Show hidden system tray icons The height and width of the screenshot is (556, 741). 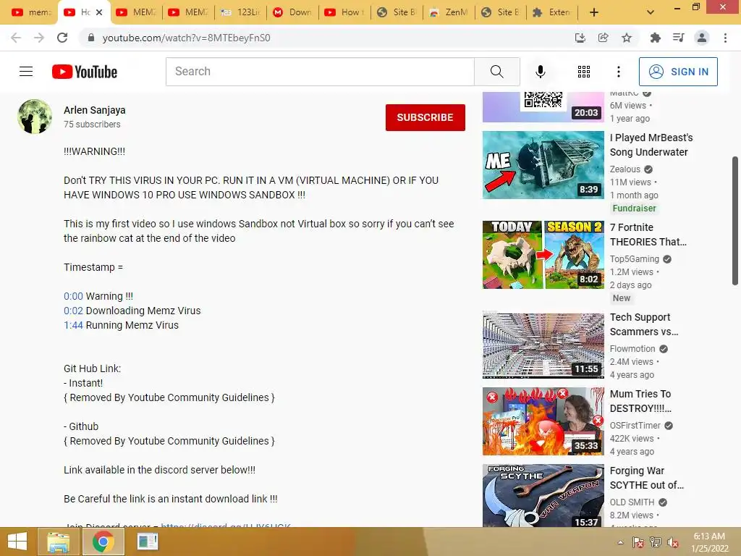tap(620, 542)
